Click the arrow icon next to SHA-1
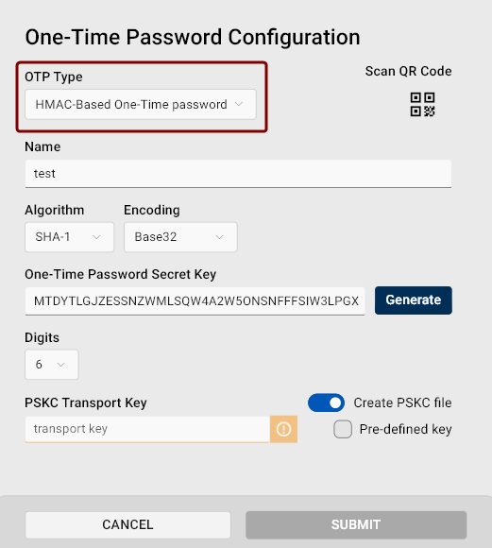This screenshot has height=548, width=492. [96, 237]
